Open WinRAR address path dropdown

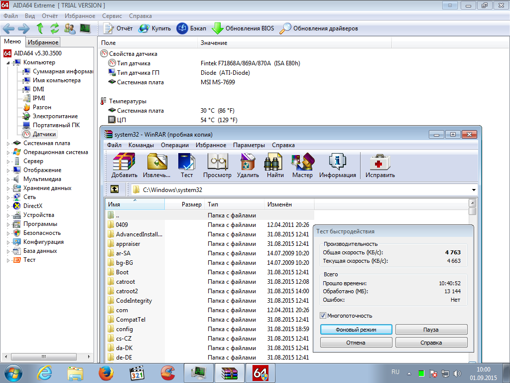pos(474,190)
